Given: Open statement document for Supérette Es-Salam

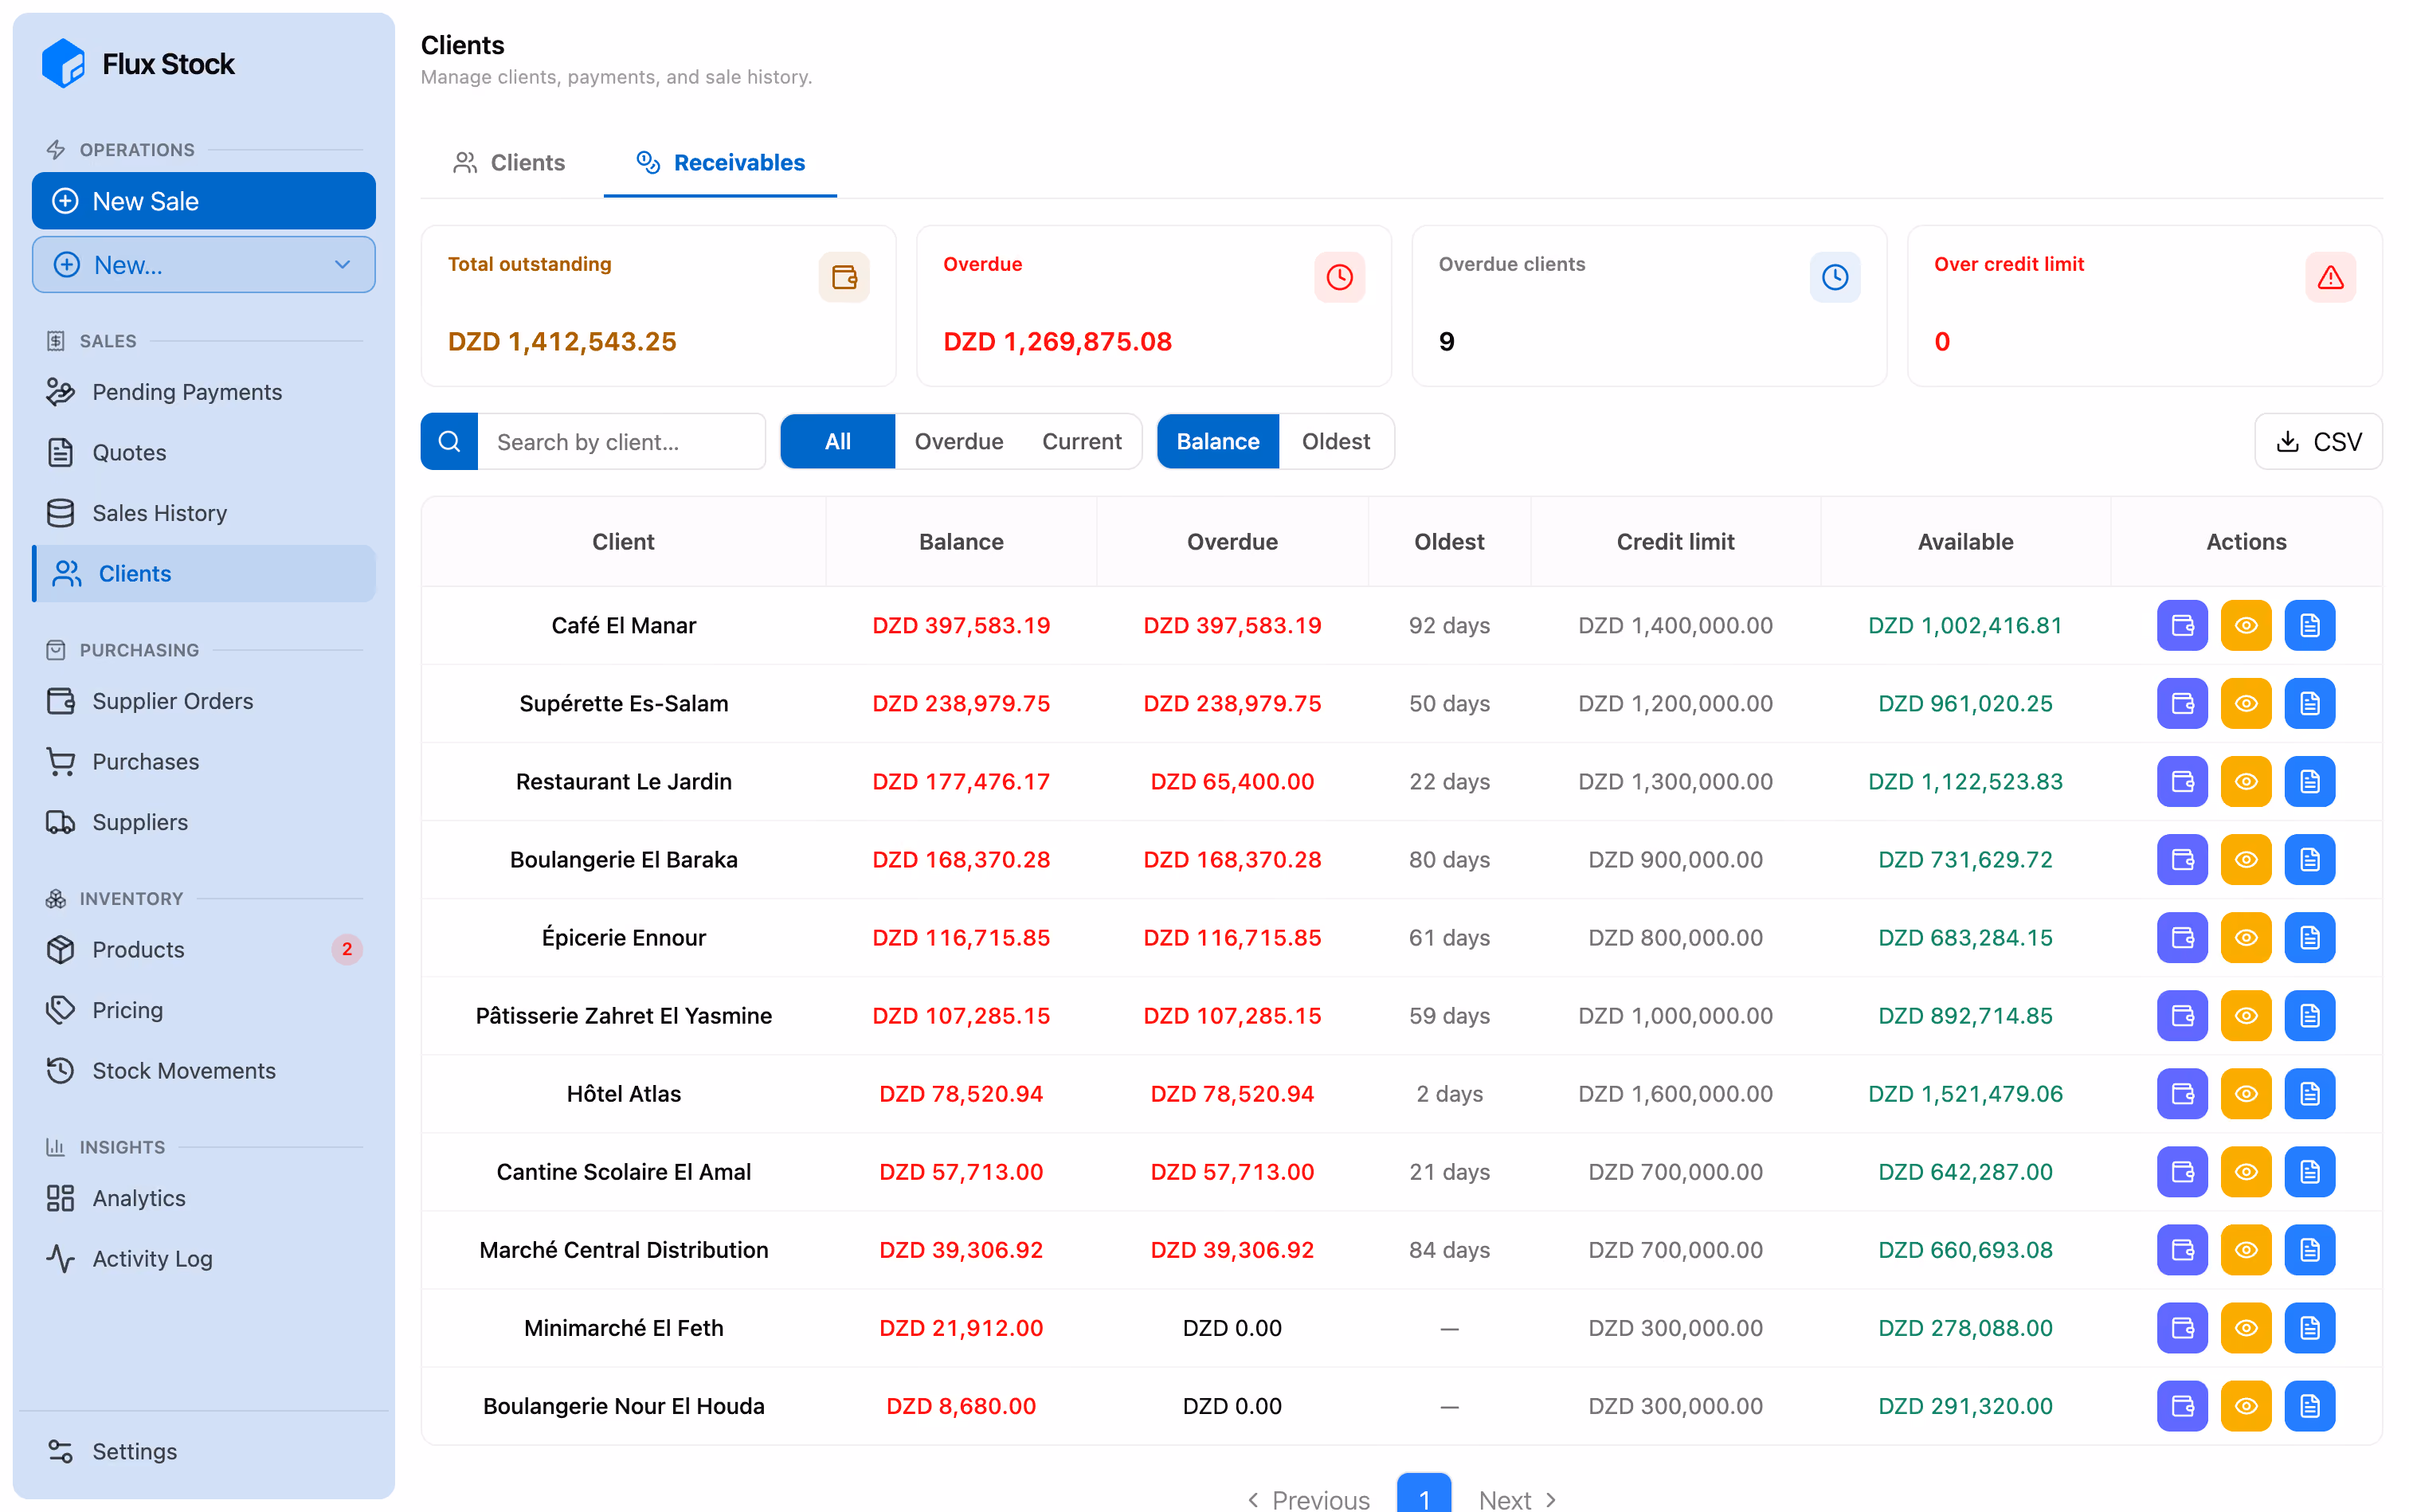Looking at the screenshot, I should click(2309, 703).
